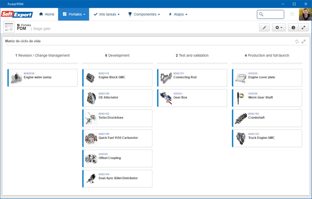312x199 pixels.
Task: Click the SoftExpert logo
Action: point(17,14)
